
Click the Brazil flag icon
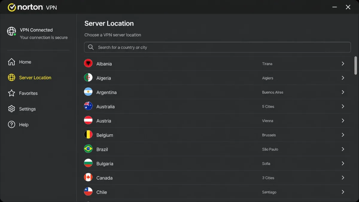[88, 149]
